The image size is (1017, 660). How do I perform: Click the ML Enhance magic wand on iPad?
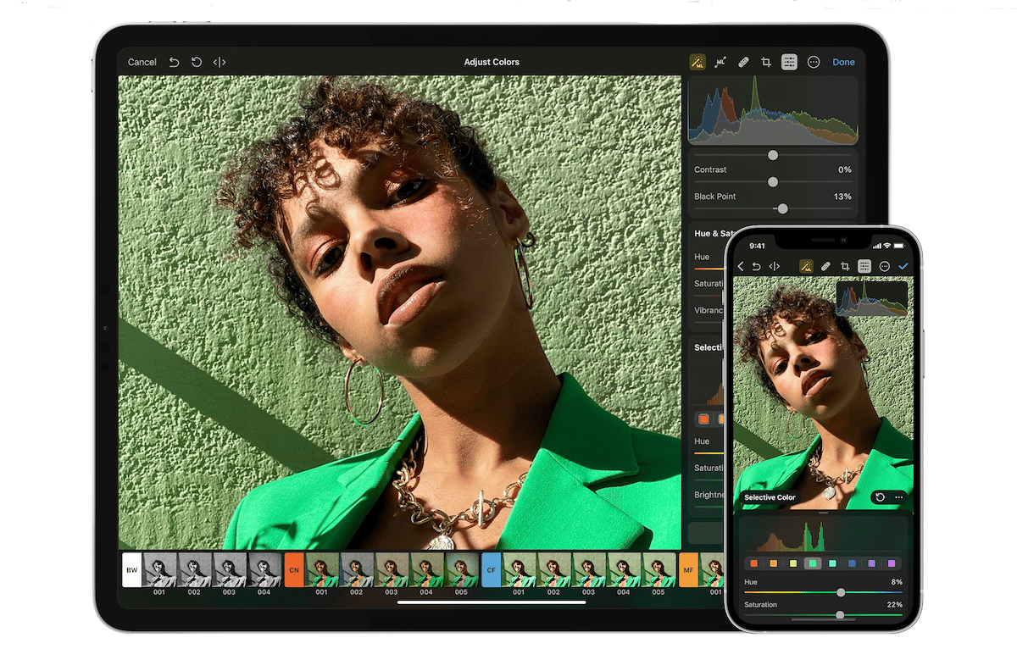[x=697, y=62]
